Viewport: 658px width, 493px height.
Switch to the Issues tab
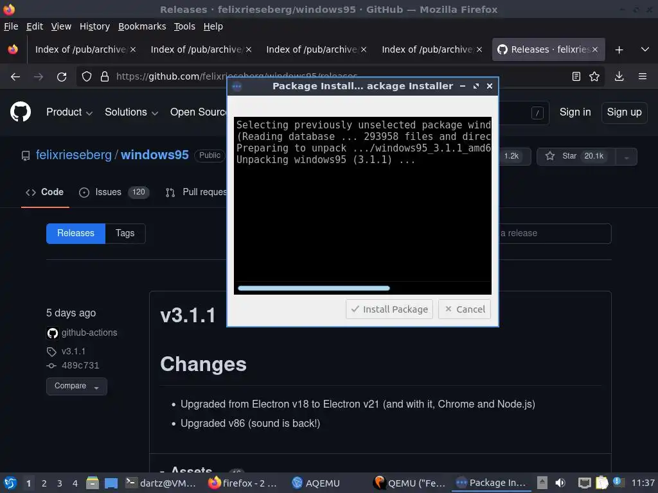tap(114, 193)
